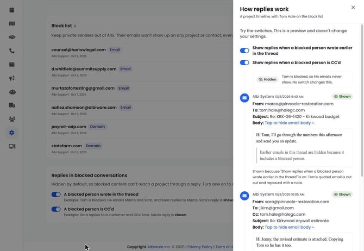
Task: Click recipient j.kim@gmail.com
Action: 277,208
